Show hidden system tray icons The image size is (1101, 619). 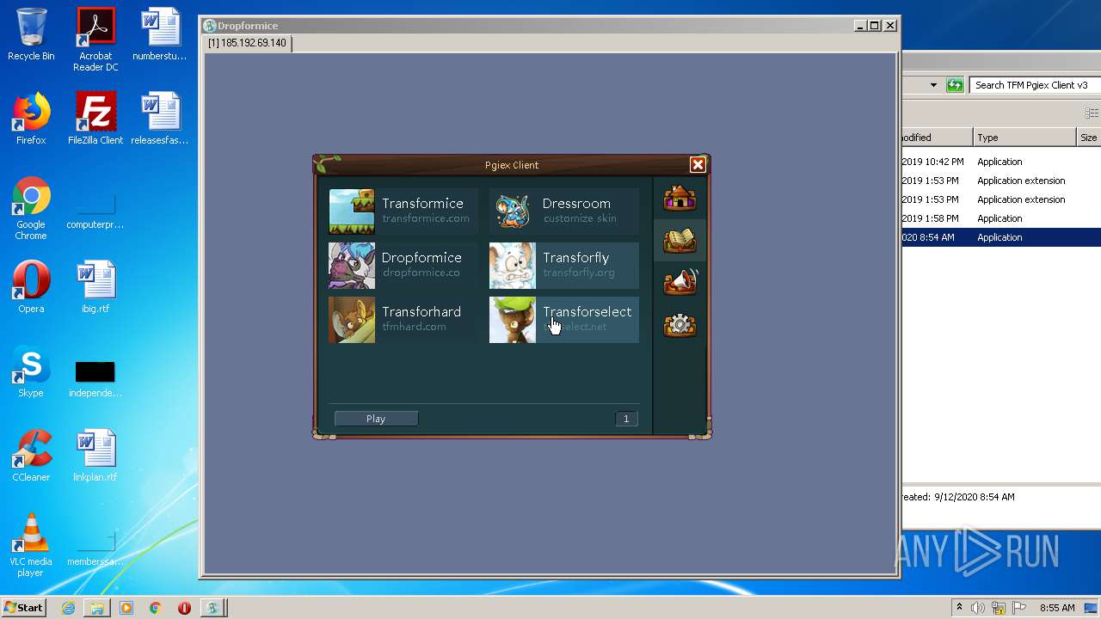pyautogui.click(x=959, y=608)
